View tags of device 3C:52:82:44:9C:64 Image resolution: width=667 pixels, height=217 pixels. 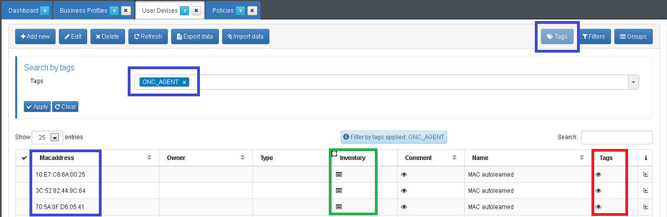pyautogui.click(x=598, y=190)
